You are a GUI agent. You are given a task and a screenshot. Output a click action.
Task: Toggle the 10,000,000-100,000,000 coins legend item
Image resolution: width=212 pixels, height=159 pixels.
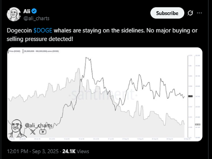41,51
